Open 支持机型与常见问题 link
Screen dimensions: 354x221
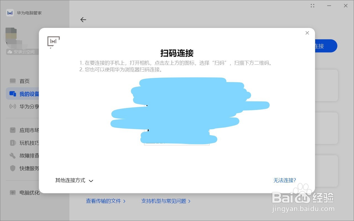pyautogui.click(x=166, y=201)
